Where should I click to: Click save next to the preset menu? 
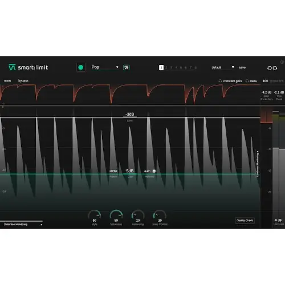(242, 67)
